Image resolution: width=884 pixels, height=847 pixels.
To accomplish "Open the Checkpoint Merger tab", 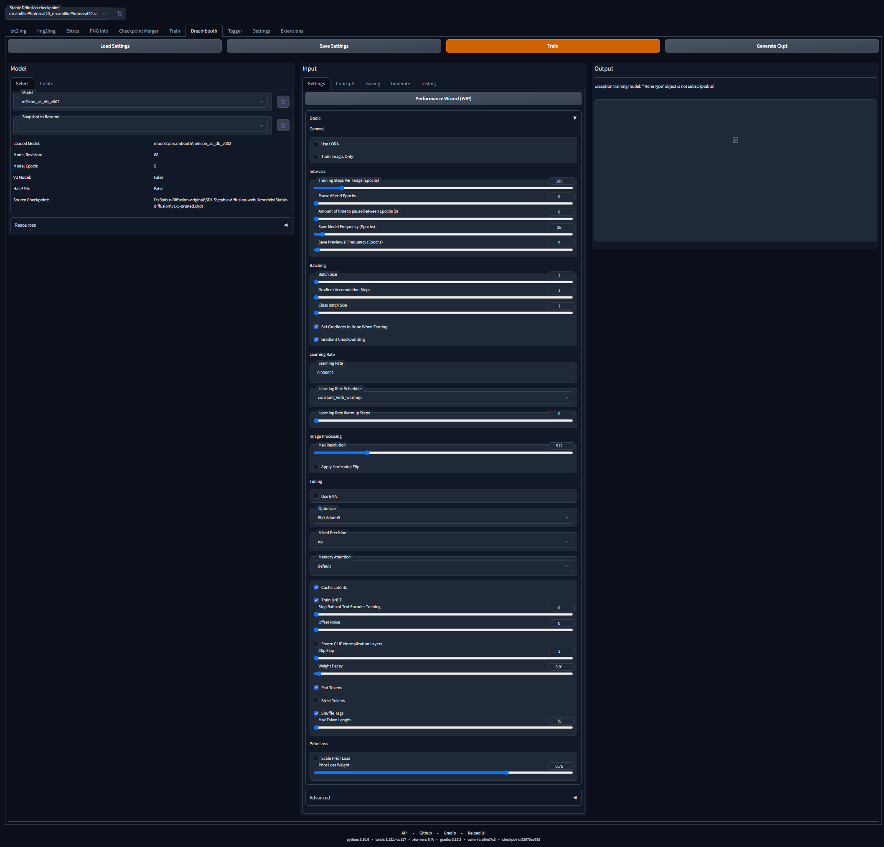I will coord(138,31).
